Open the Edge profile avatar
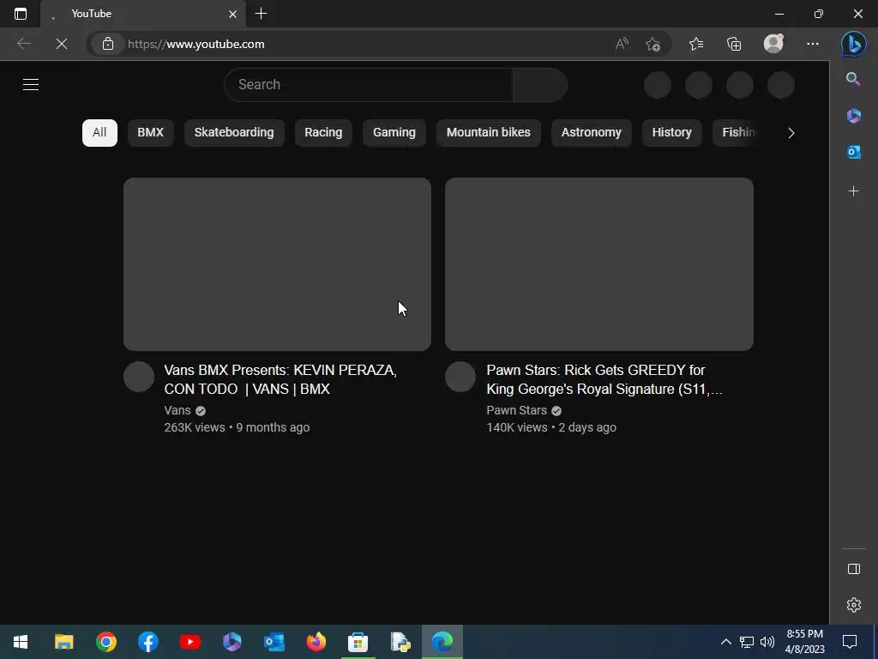The width and height of the screenshot is (878, 659). pos(773,44)
